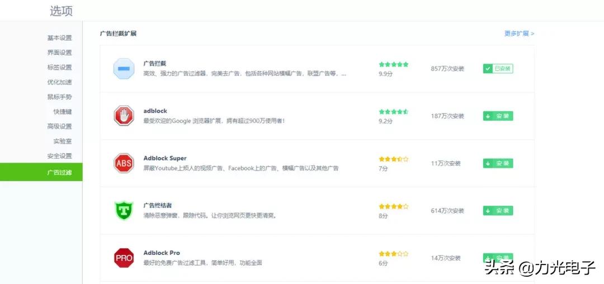
Task: Click the adblock extension title
Action: tap(155, 111)
